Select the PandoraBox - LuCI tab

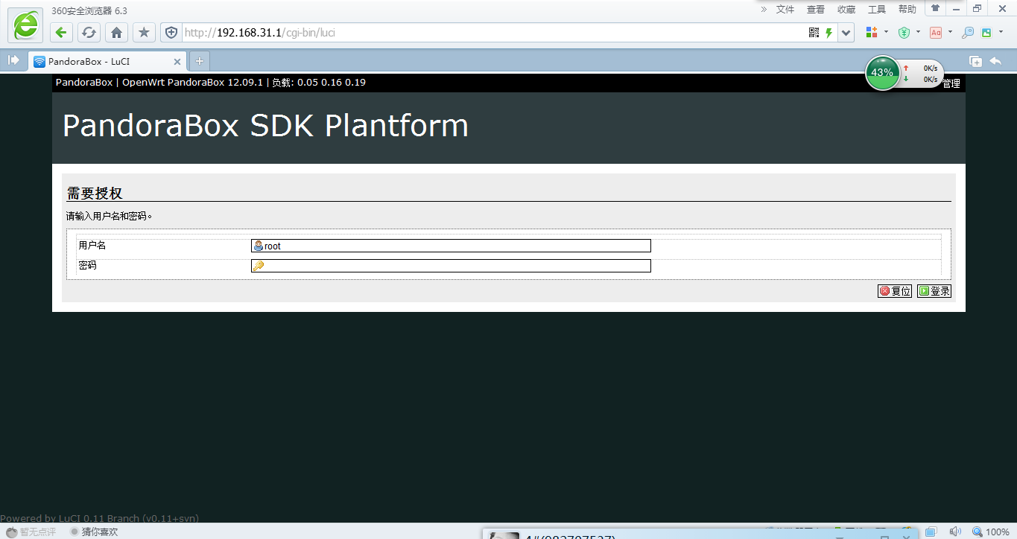(x=104, y=61)
